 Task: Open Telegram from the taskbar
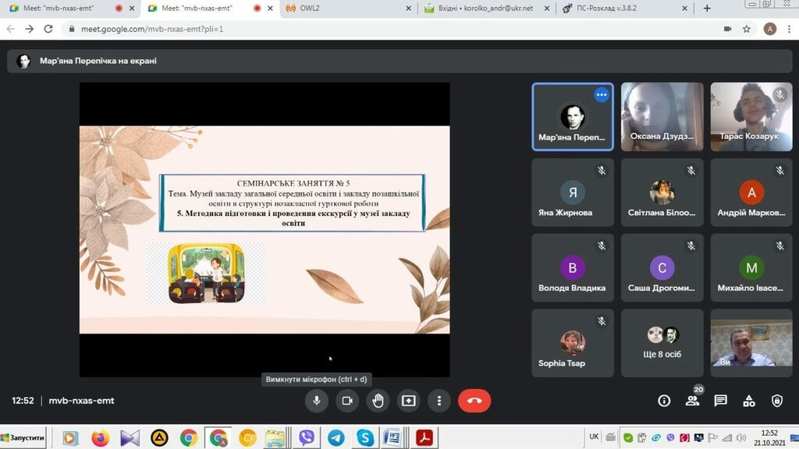(336, 437)
